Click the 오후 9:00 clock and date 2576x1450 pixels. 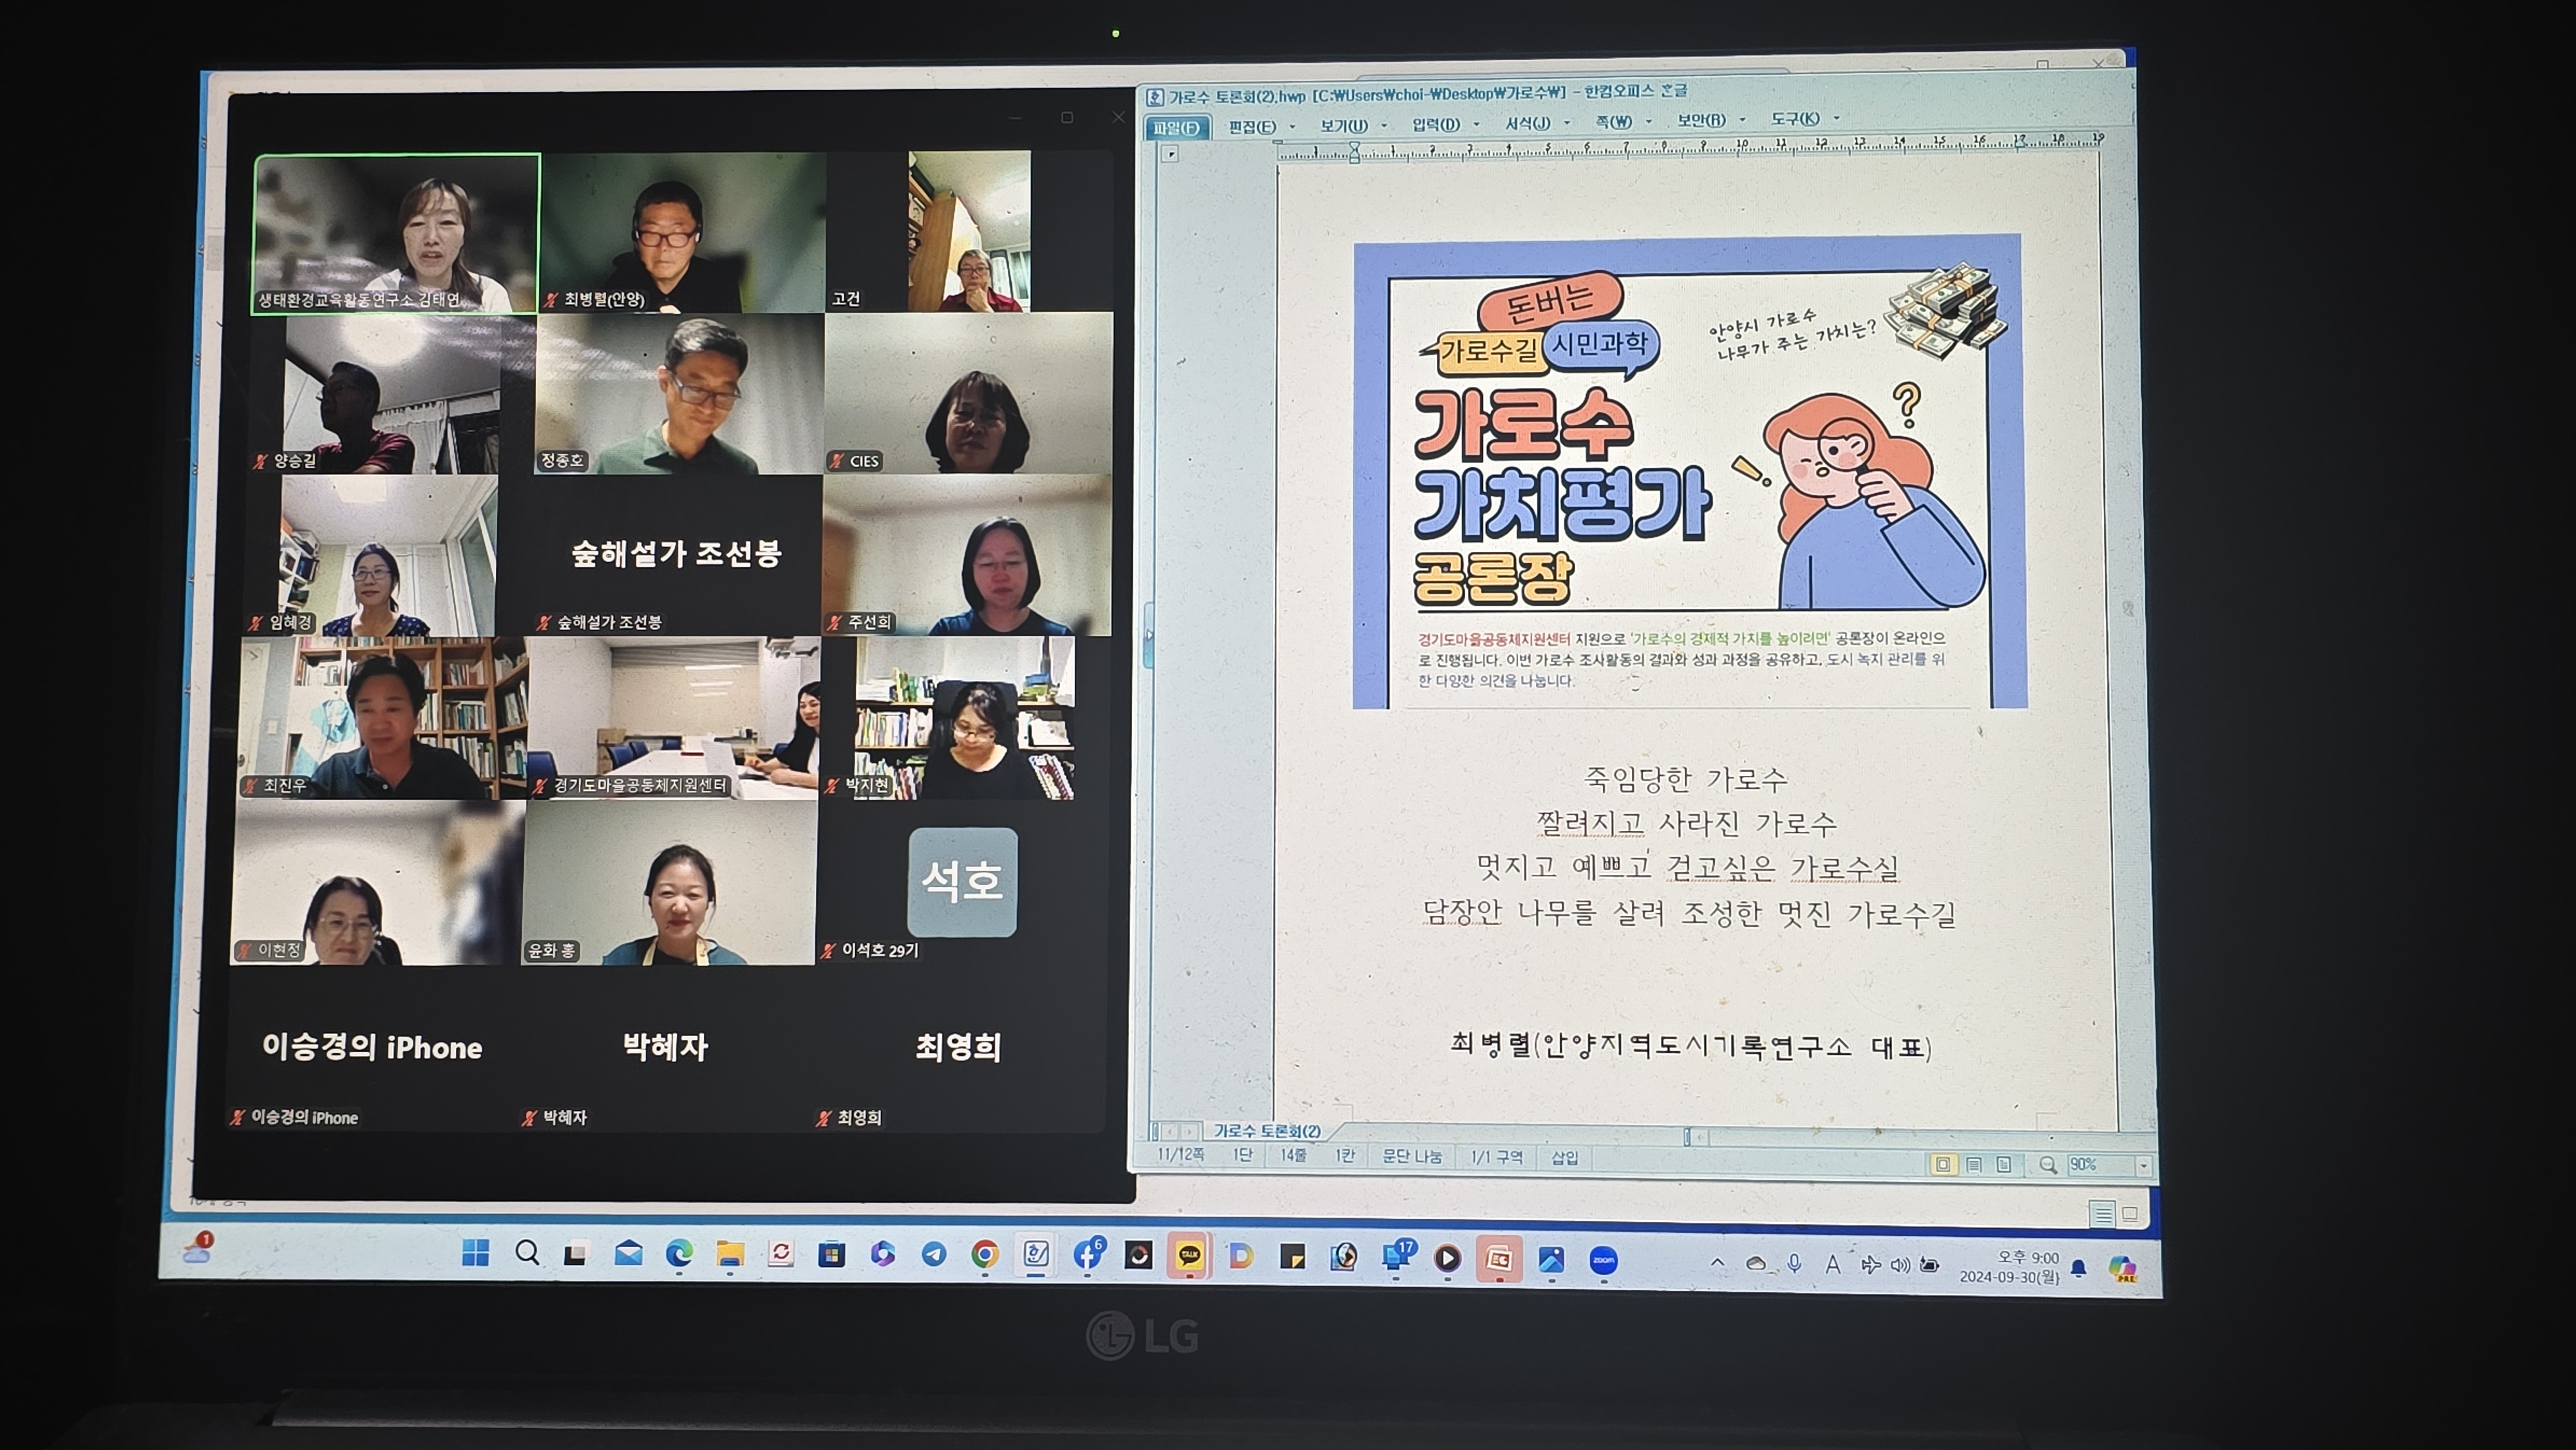[2009, 1267]
